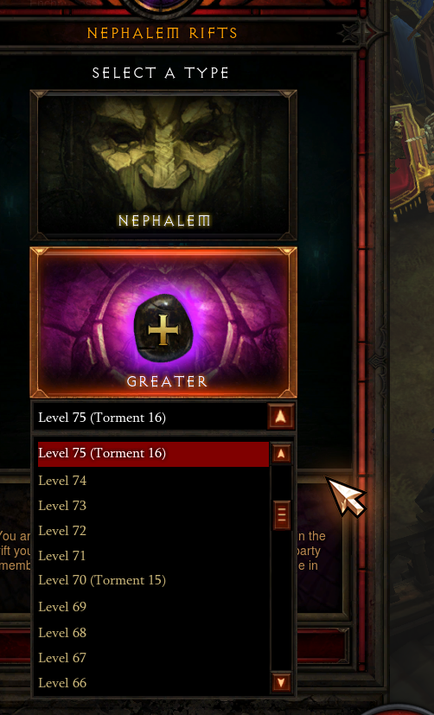
Task: Click the Nephalem Rifts title header
Action: [163, 34]
